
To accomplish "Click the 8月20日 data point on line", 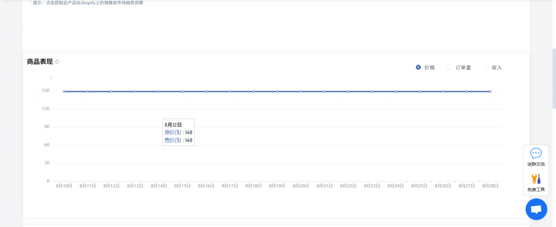I will [x=301, y=92].
